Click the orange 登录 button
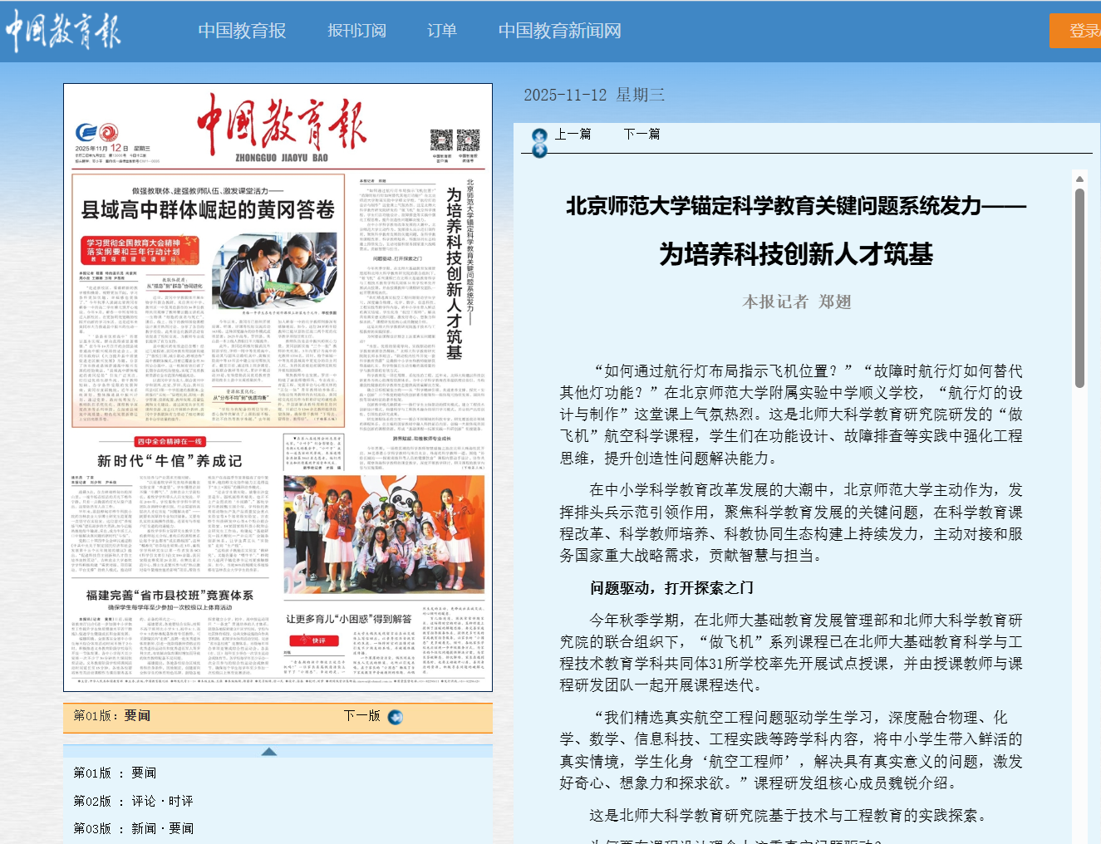 point(1075,31)
